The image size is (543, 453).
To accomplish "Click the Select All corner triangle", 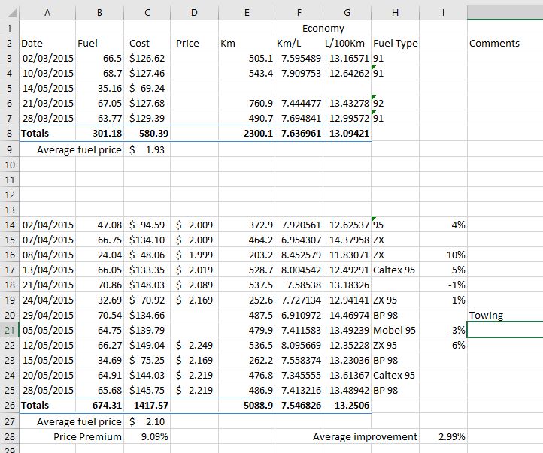I will (x=10, y=13).
